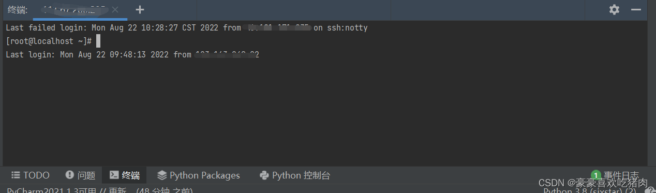Image resolution: width=656 pixels, height=193 pixels.
Task: Click the PyCharm update available notice
Action: pos(100,190)
